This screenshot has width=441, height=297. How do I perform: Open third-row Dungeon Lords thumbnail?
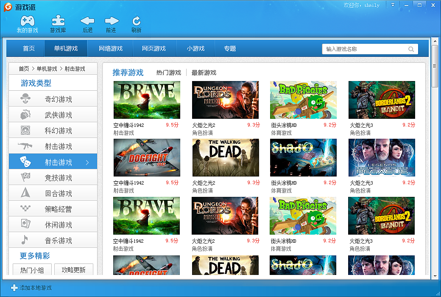click(x=225, y=216)
